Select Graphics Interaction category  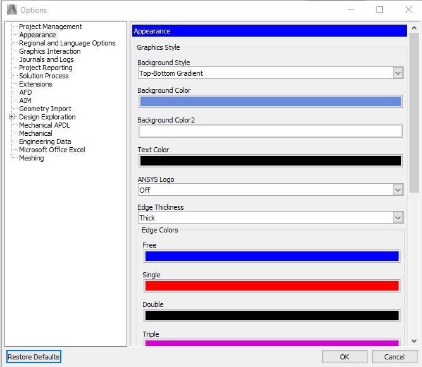click(49, 51)
